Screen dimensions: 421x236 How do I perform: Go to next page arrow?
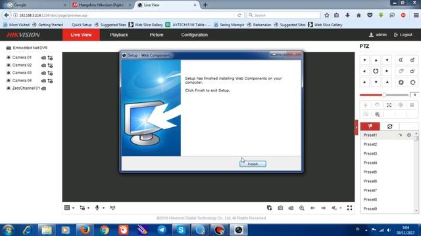[x=323, y=208]
